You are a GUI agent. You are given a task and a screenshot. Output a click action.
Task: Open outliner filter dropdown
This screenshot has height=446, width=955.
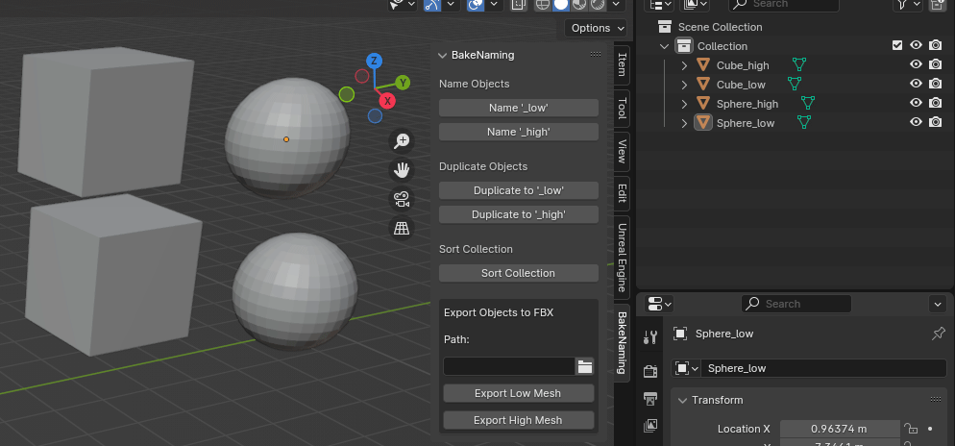point(906,5)
